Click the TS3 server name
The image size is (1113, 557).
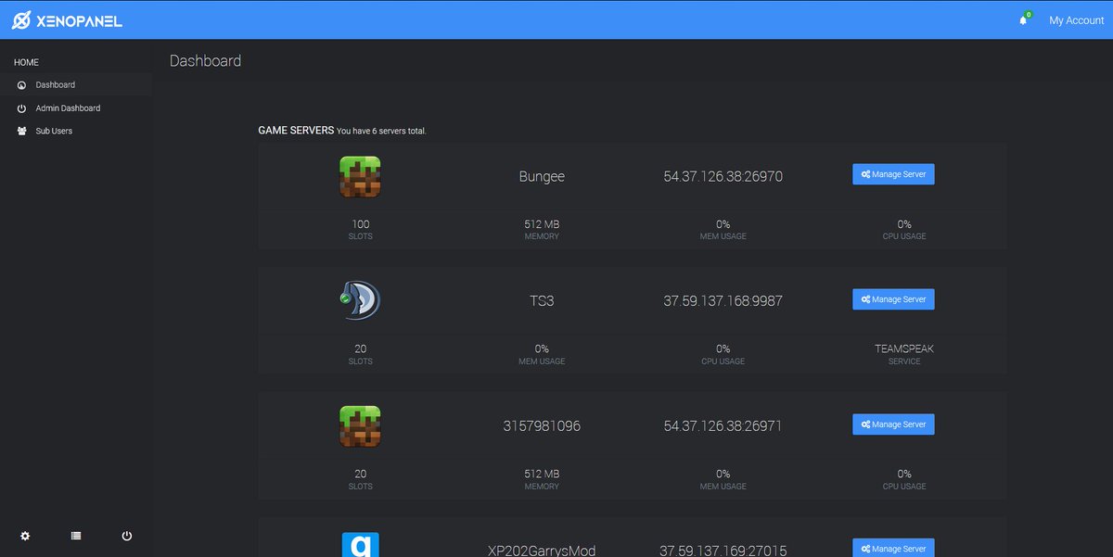[542, 301]
